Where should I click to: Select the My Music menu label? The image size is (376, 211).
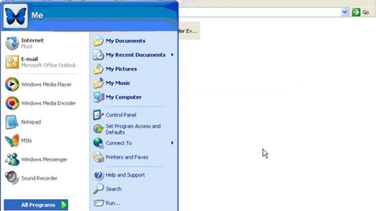(117, 83)
